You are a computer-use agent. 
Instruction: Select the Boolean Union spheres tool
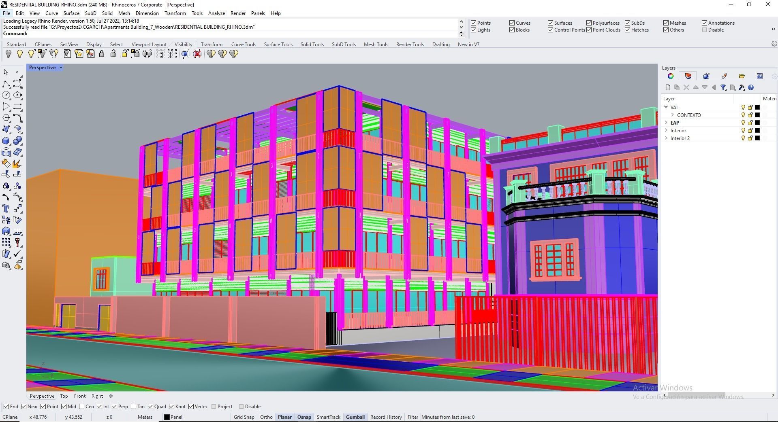coord(17,141)
